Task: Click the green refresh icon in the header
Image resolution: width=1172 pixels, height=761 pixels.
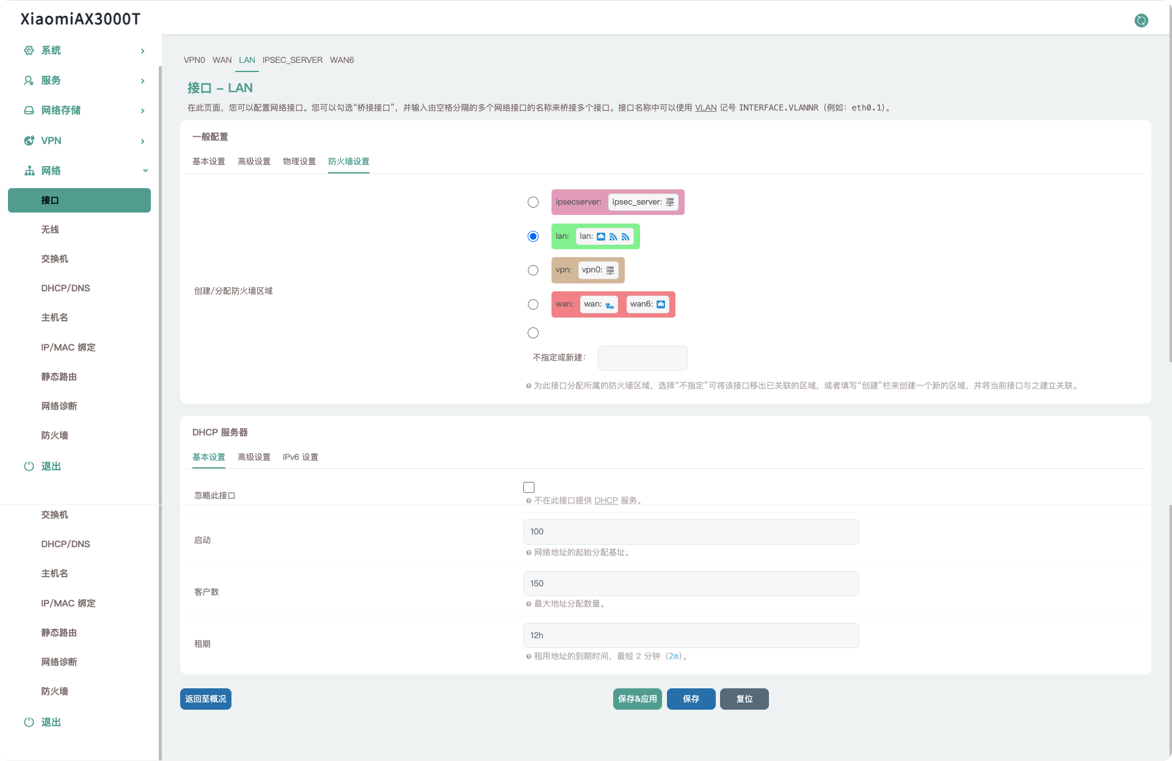Action: coord(1141,20)
